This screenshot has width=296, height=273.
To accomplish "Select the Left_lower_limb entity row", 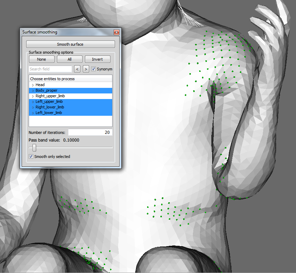I will 71,113.
